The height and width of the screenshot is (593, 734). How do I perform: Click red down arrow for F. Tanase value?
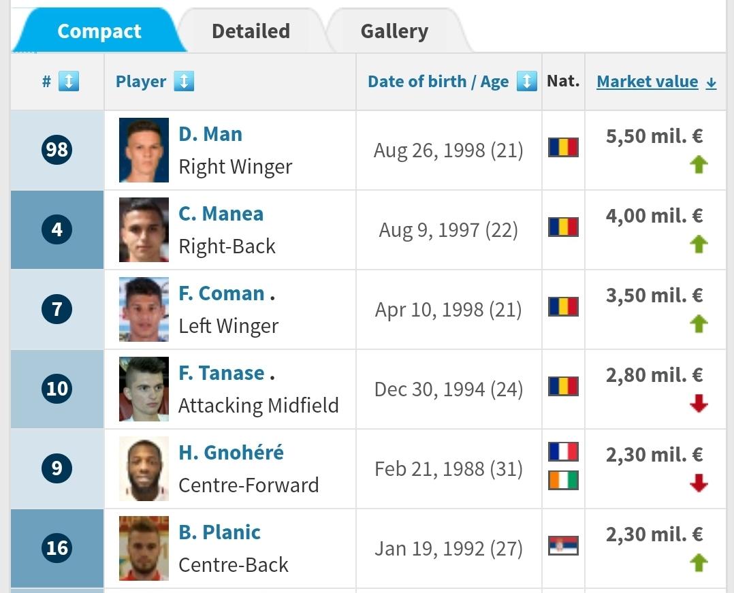coord(699,404)
